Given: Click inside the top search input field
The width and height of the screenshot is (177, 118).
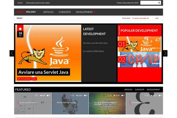Looking at the screenshot, I should [x=149, y=3].
